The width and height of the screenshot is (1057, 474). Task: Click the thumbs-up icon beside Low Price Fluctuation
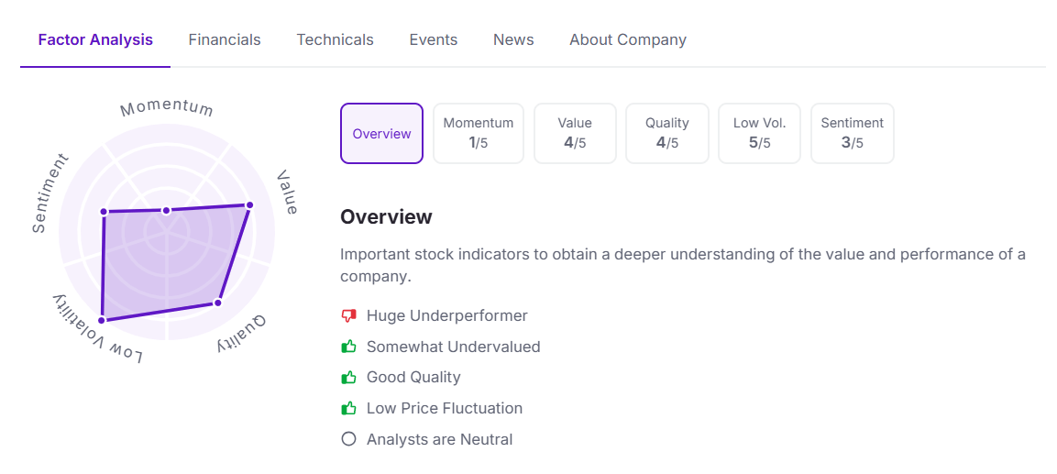[x=348, y=408]
